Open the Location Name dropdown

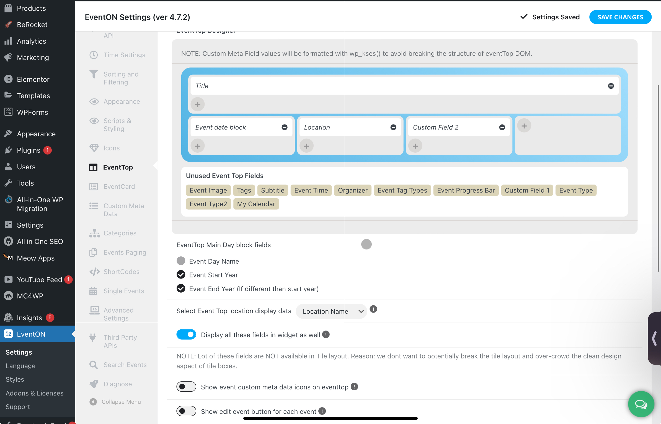pyautogui.click(x=332, y=311)
